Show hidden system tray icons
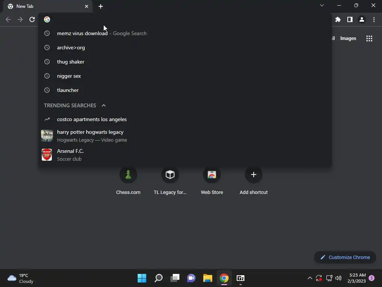This screenshot has height=287, width=382. click(x=310, y=278)
